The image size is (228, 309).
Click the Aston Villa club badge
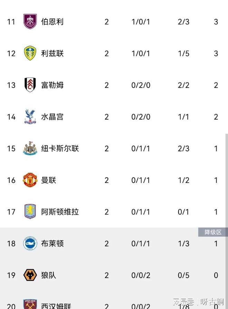(30, 212)
